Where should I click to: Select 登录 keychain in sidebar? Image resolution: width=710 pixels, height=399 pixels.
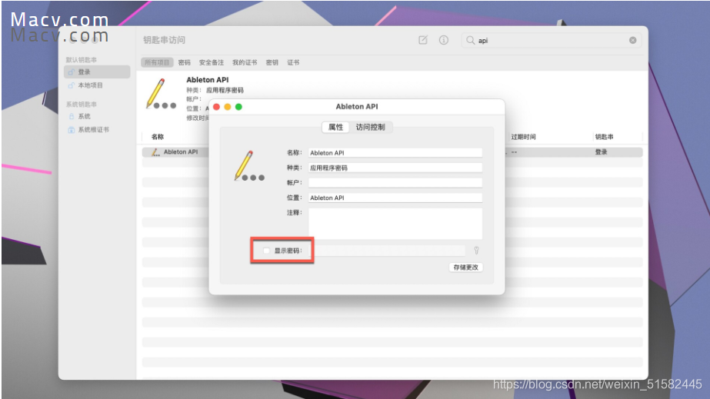(x=97, y=72)
